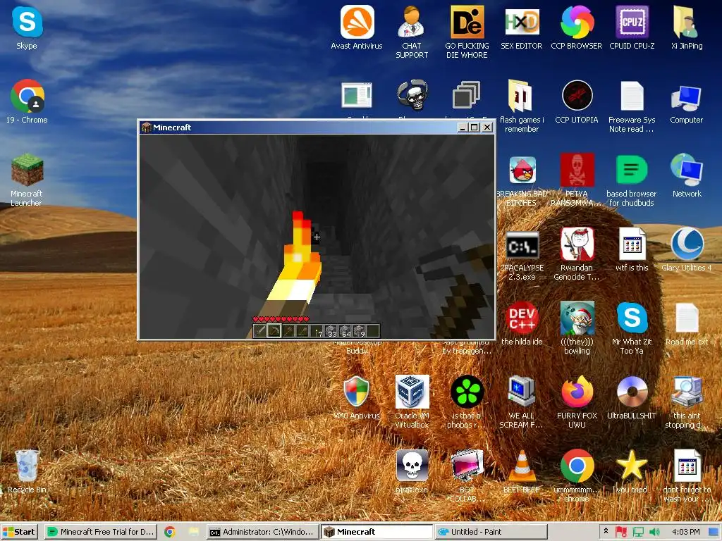The width and height of the screenshot is (722, 541).
Task: Select the hotbar slot with 33 cobblestone
Action: (331, 331)
